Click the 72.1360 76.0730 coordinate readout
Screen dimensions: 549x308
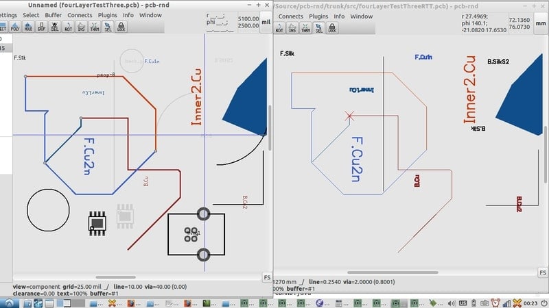pyautogui.click(x=519, y=23)
